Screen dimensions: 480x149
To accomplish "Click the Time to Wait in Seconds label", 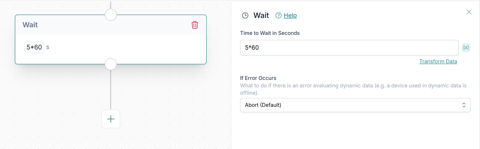I will click(270, 33).
